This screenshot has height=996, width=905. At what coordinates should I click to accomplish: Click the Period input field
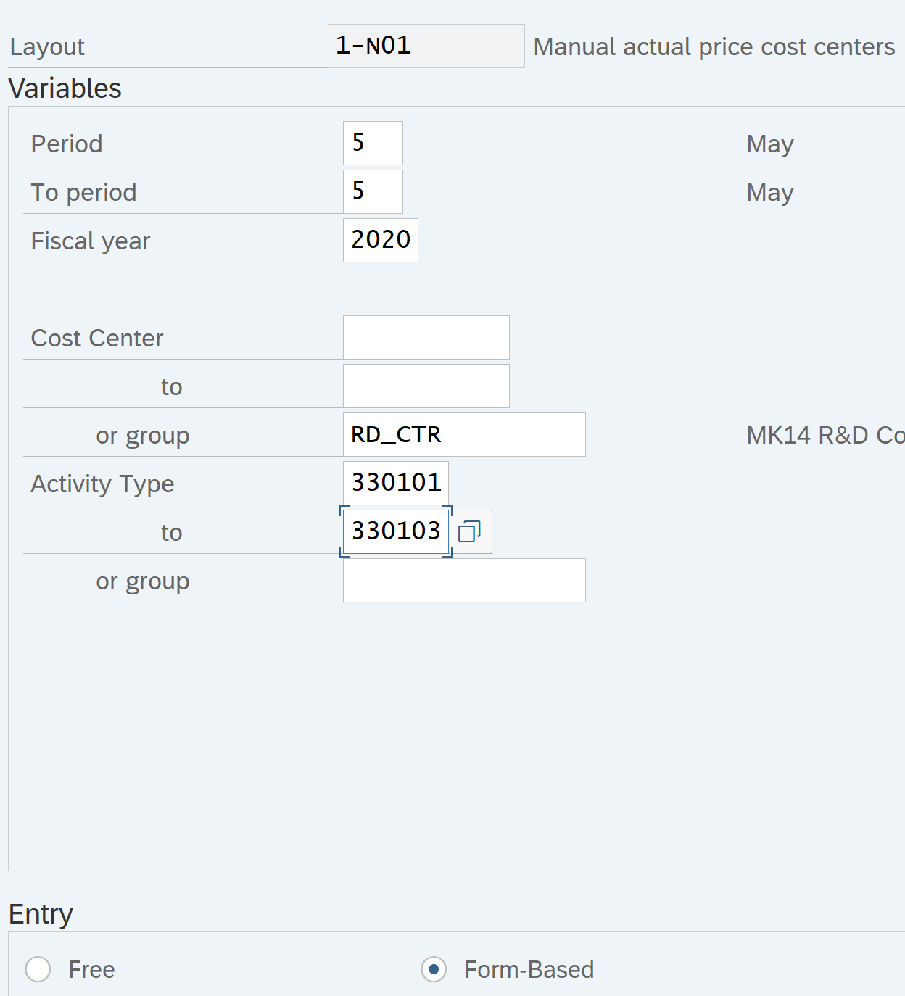[x=373, y=143]
